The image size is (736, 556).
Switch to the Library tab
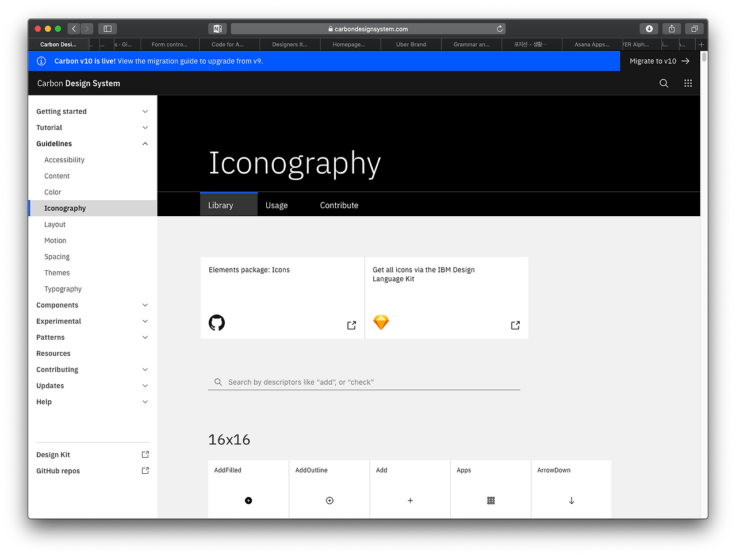pyautogui.click(x=228, y=205)
